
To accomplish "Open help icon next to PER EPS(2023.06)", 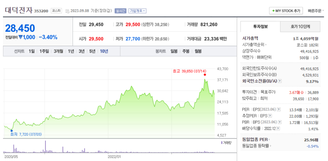I will [x=279, y=109].
